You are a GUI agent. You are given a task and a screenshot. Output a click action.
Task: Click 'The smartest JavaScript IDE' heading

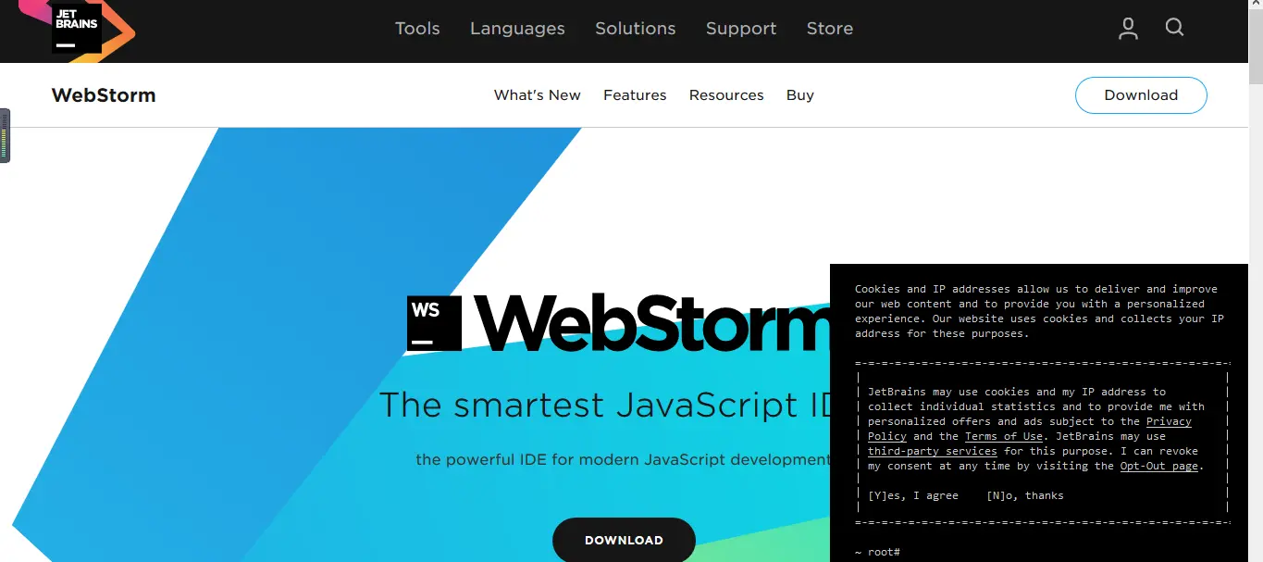click(606, 406)
